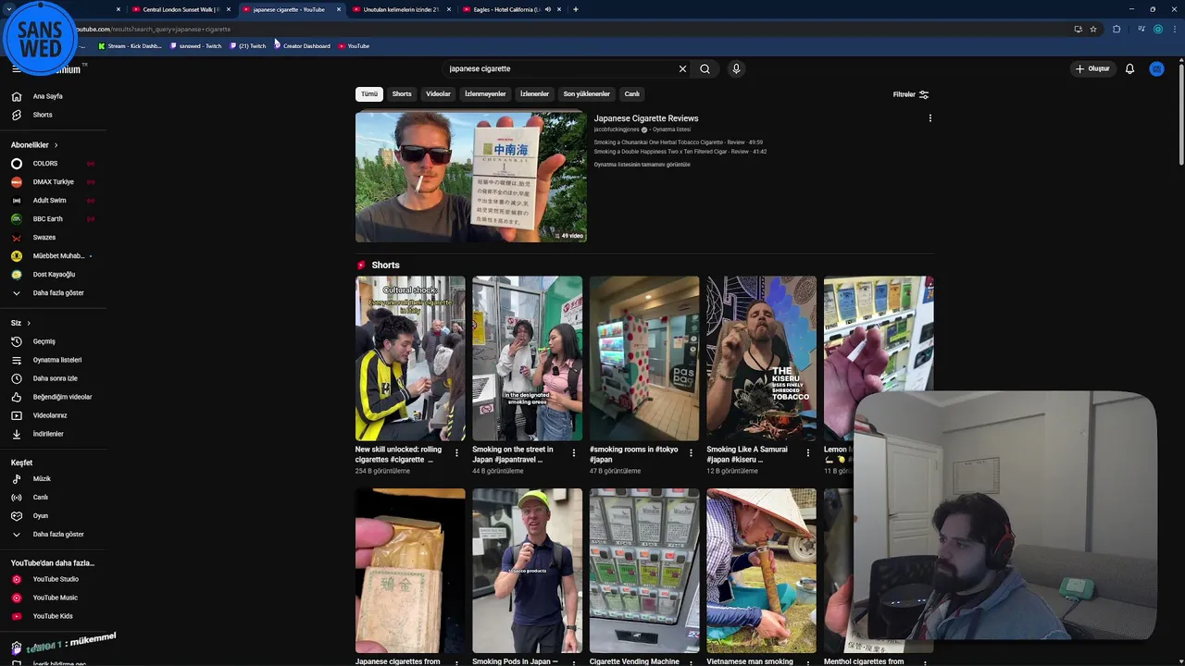Open the notifications bell
The height and width of the screenshot is (666, 1185).
point(1129,68)
